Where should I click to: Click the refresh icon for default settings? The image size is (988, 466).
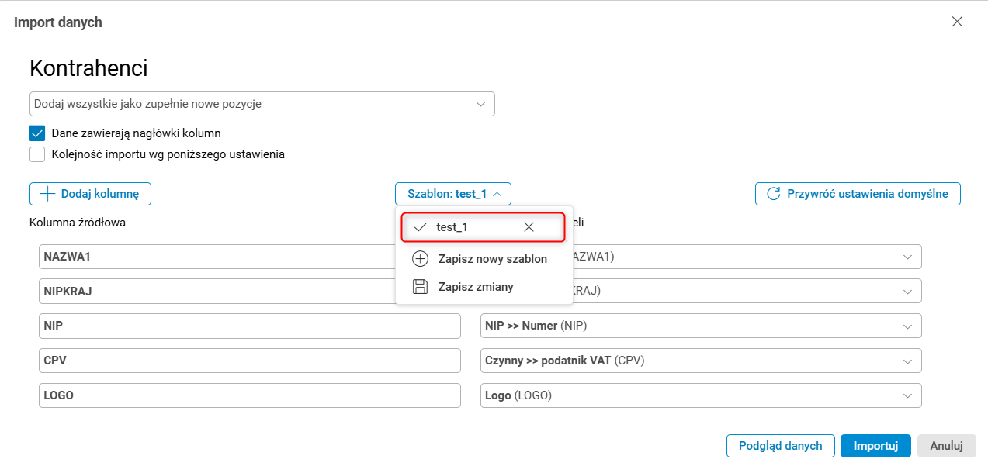(773, 194)
